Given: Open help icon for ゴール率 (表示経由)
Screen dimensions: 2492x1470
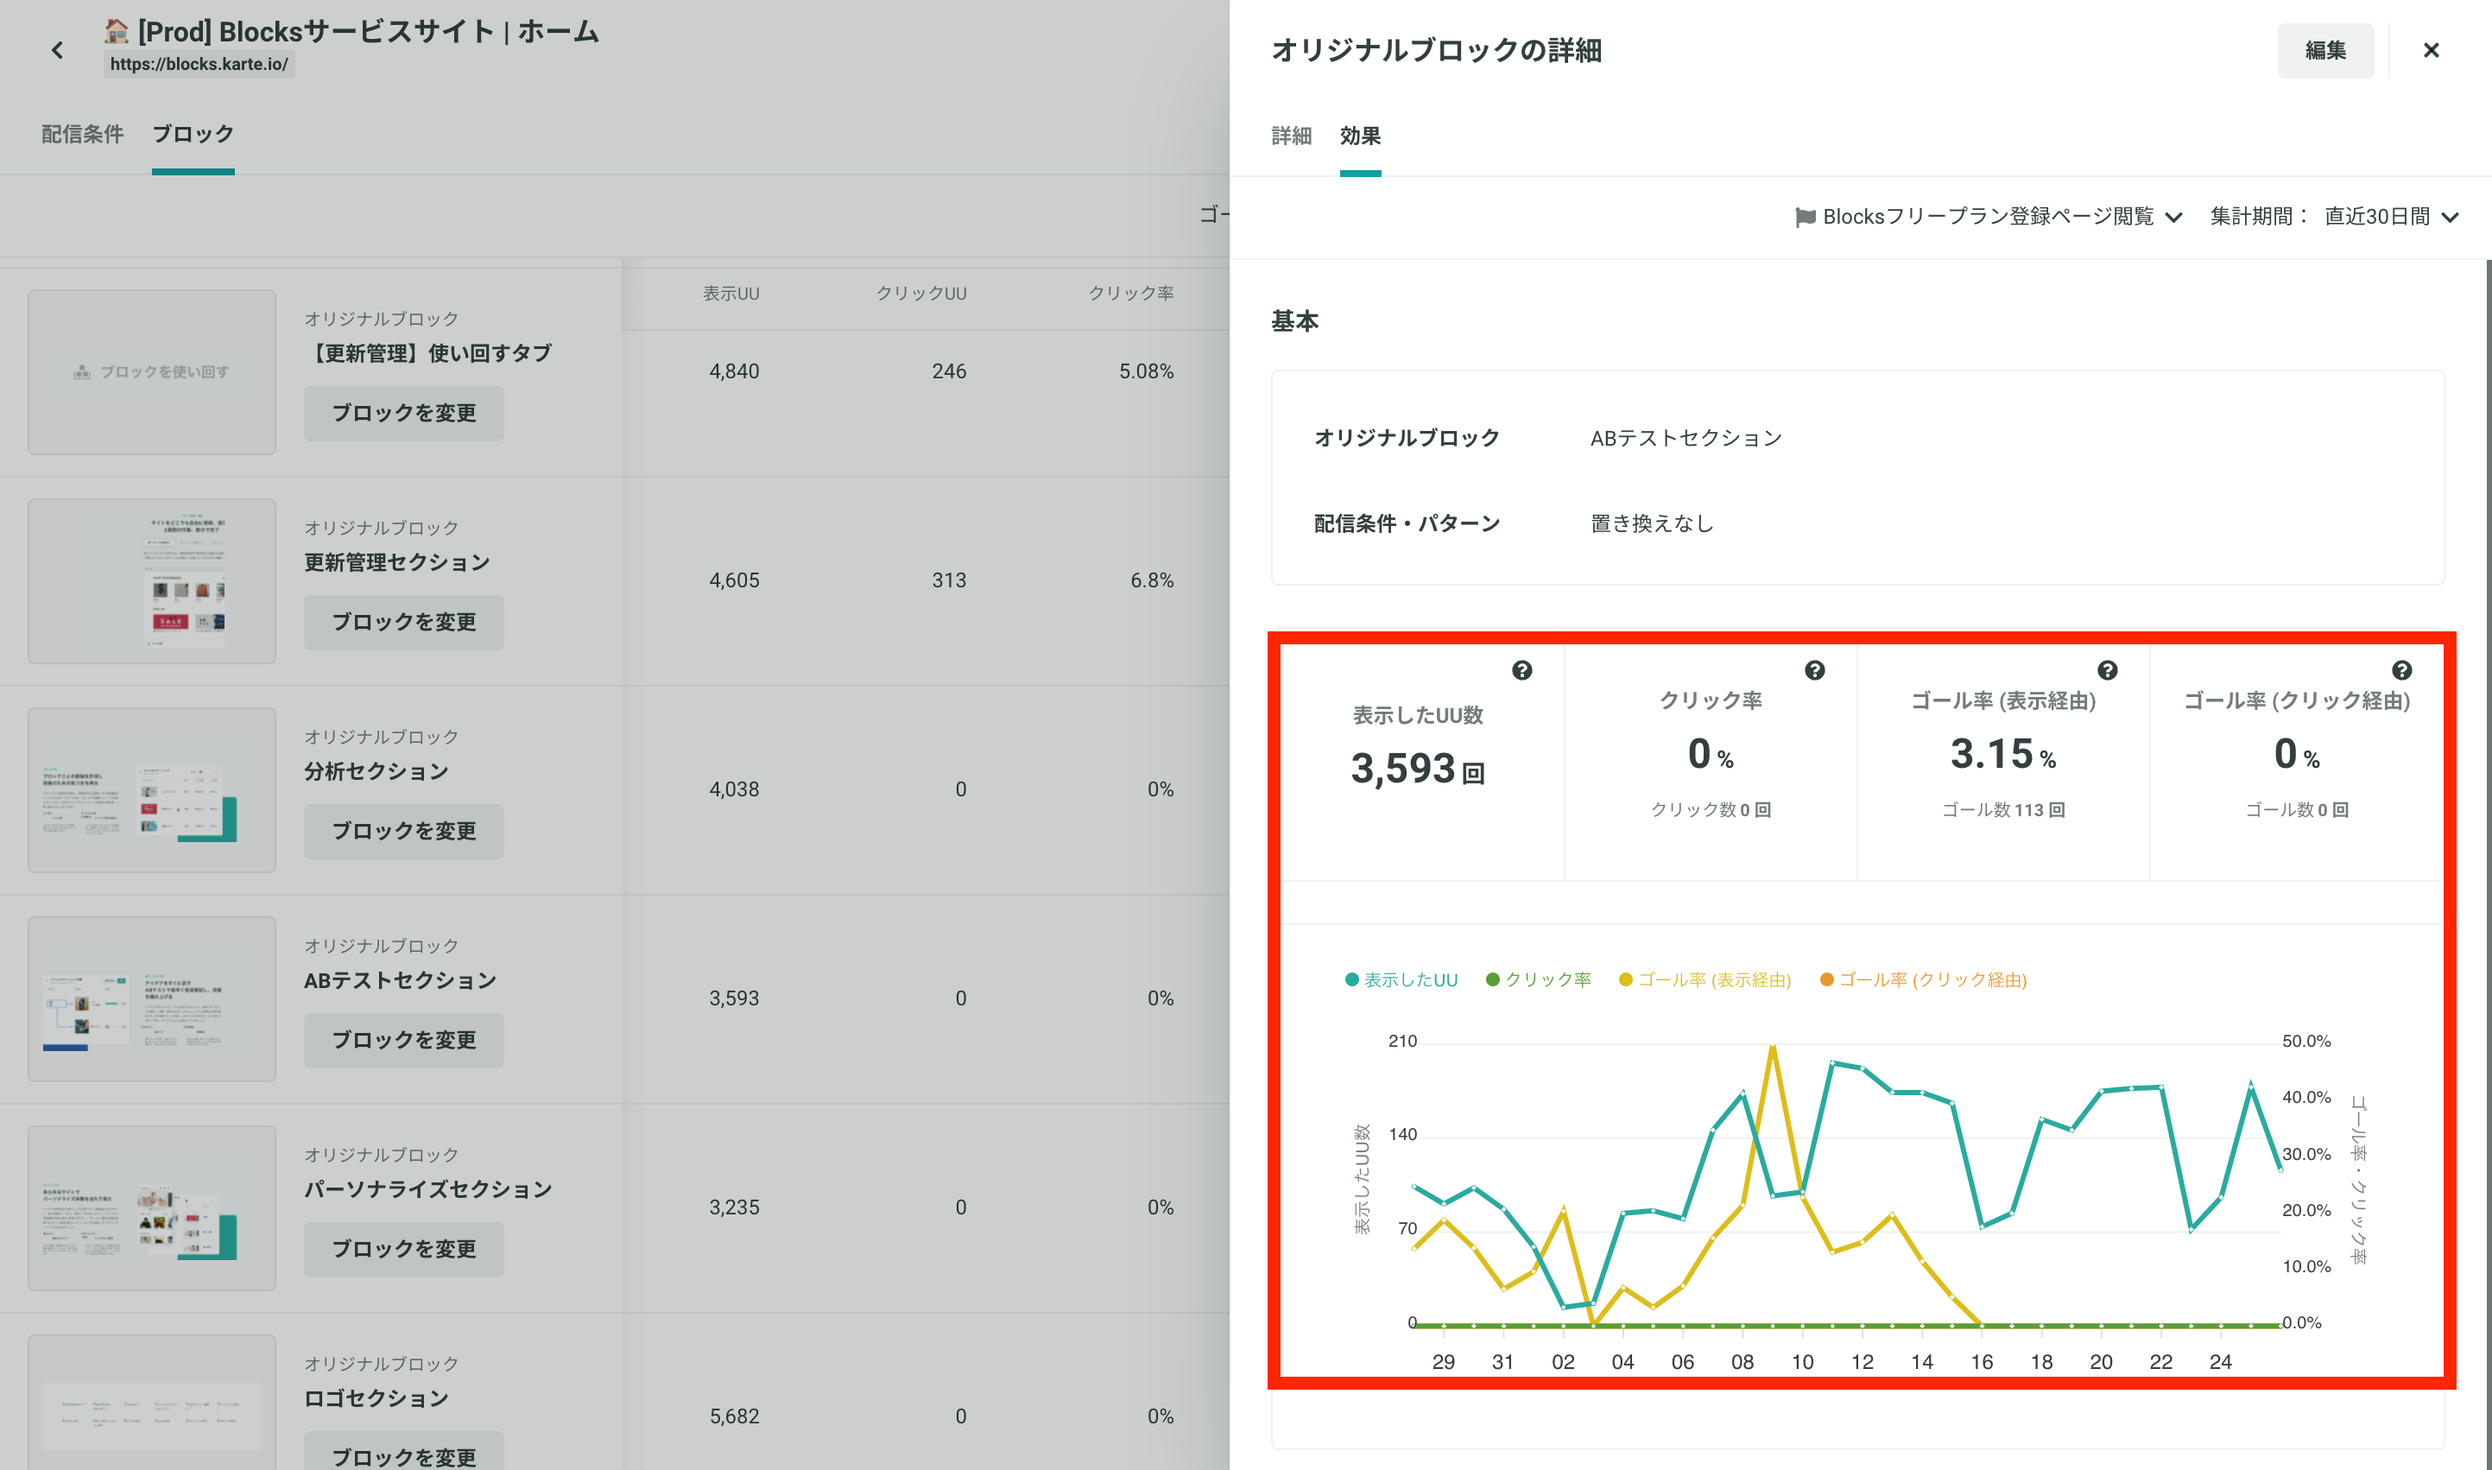Looking at the screenshot, I should (2107, 670).
